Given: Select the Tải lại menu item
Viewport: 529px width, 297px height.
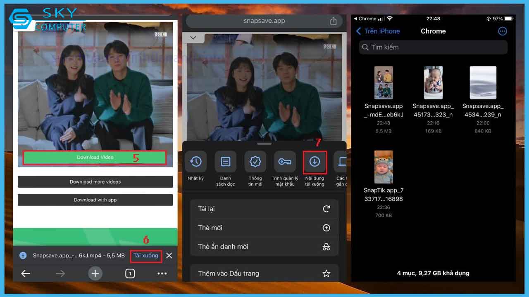Looking at the screenshot, I should (x=264, y=209).
